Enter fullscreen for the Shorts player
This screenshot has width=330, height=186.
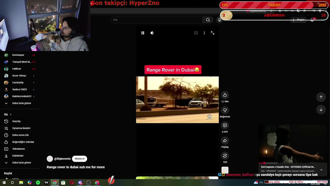click(212, 33)
